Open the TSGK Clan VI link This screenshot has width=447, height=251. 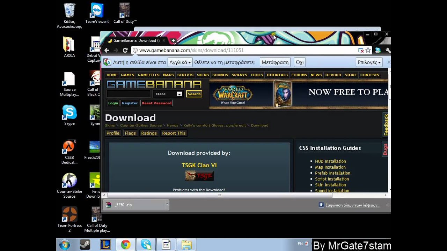point(199,165)
